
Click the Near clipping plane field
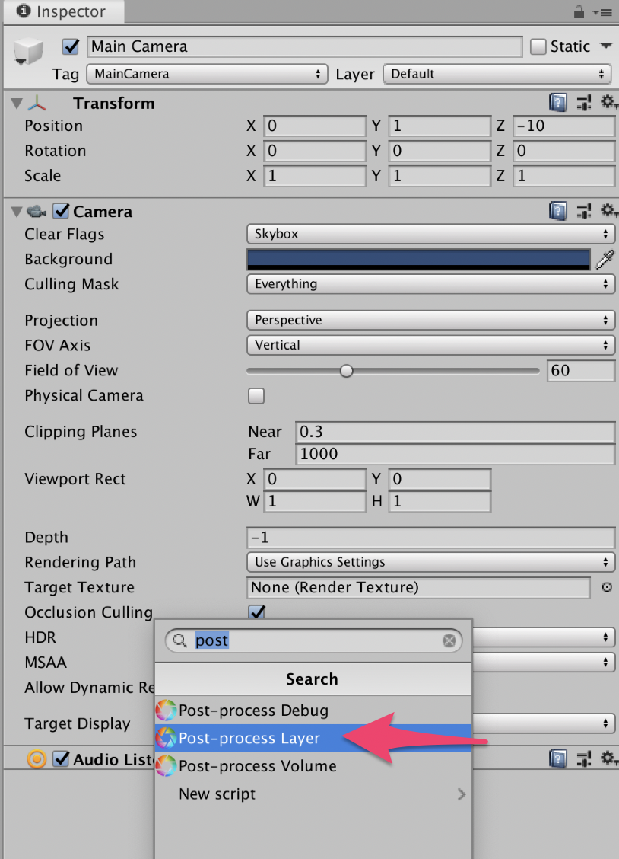pos(455,432)
